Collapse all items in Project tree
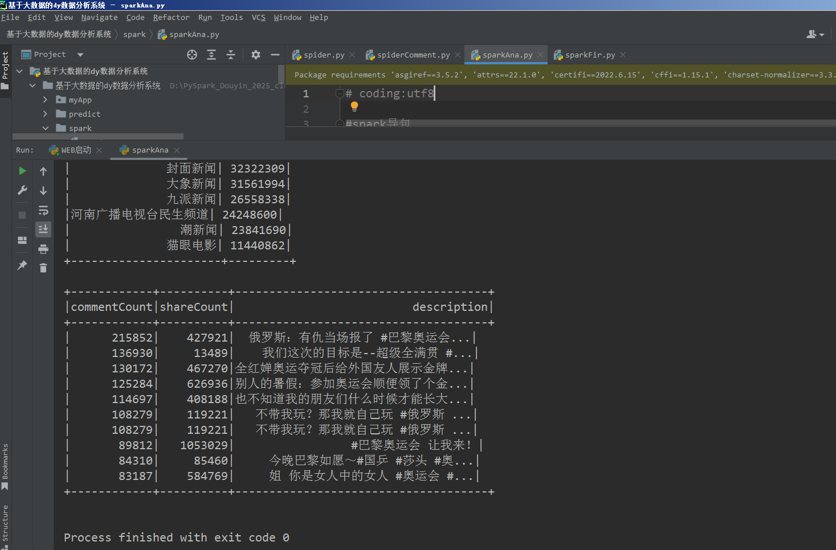The width and height of the screenshot is (836, 550). point(231,55)
